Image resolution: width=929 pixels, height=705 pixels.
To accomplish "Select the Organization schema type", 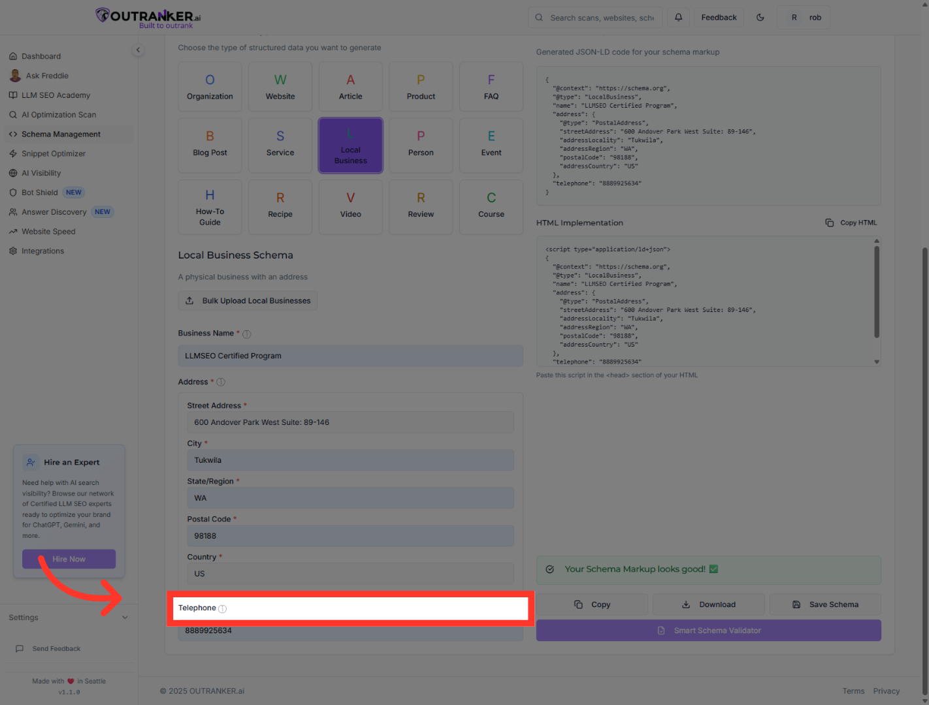I will (x=210, y=87).
